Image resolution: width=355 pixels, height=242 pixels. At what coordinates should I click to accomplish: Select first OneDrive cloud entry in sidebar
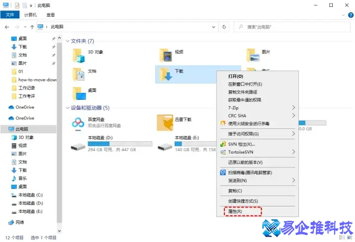point(21,107)
